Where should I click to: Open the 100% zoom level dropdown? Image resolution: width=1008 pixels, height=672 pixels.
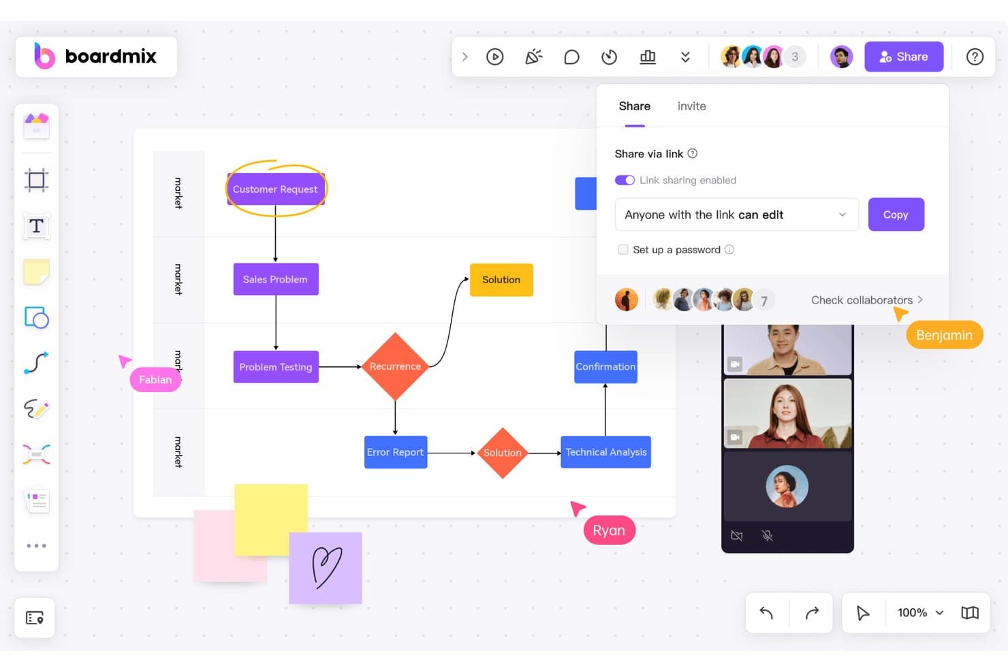921,613
